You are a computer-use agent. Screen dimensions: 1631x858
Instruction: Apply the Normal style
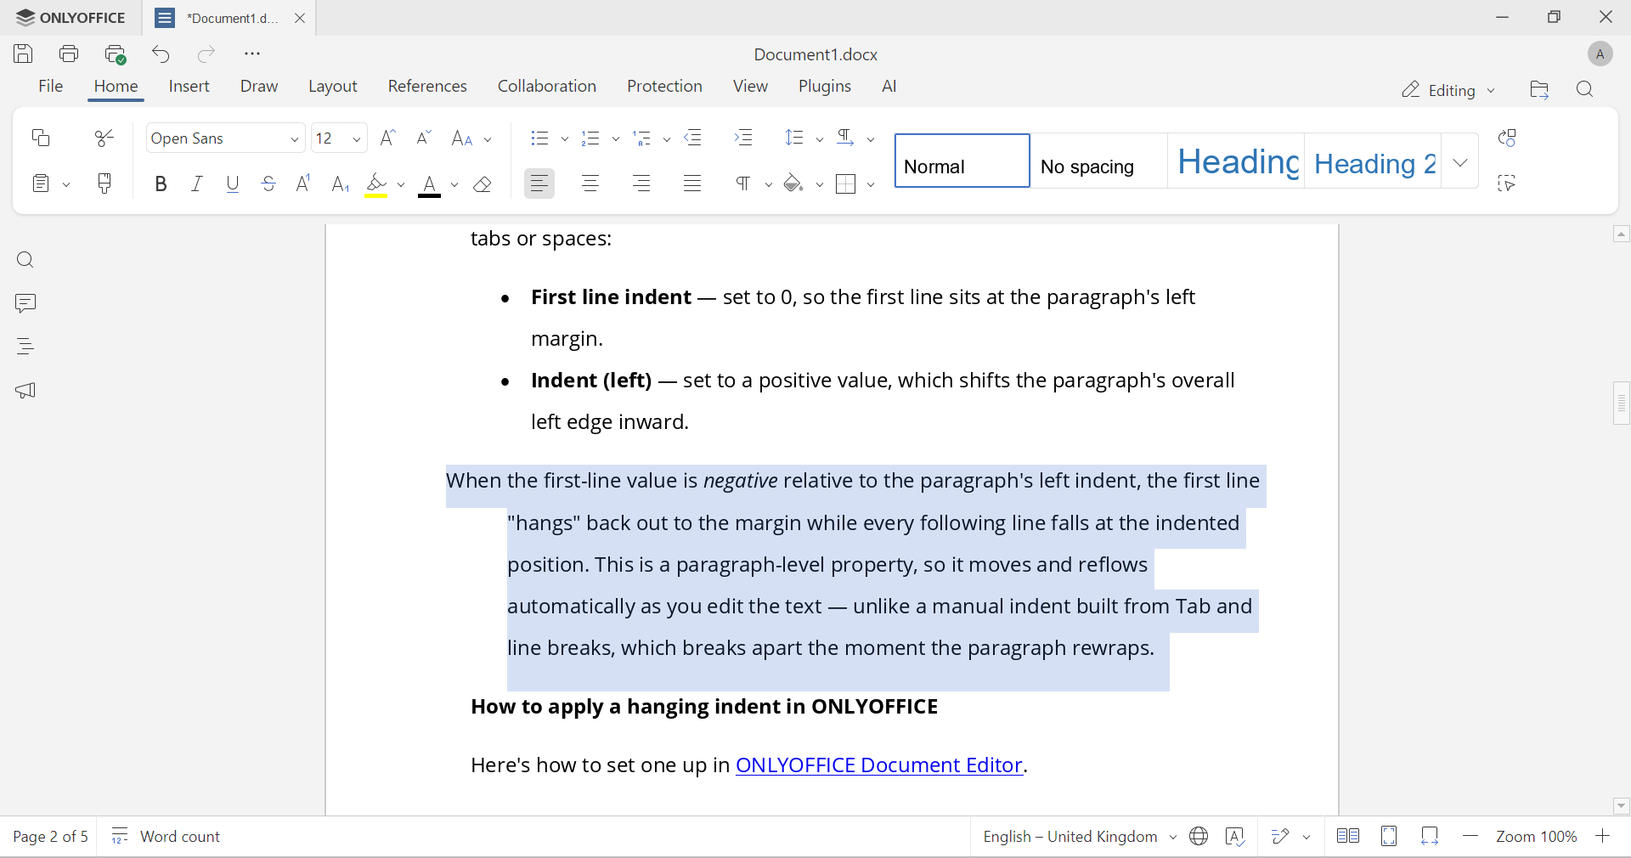[962, 161]
